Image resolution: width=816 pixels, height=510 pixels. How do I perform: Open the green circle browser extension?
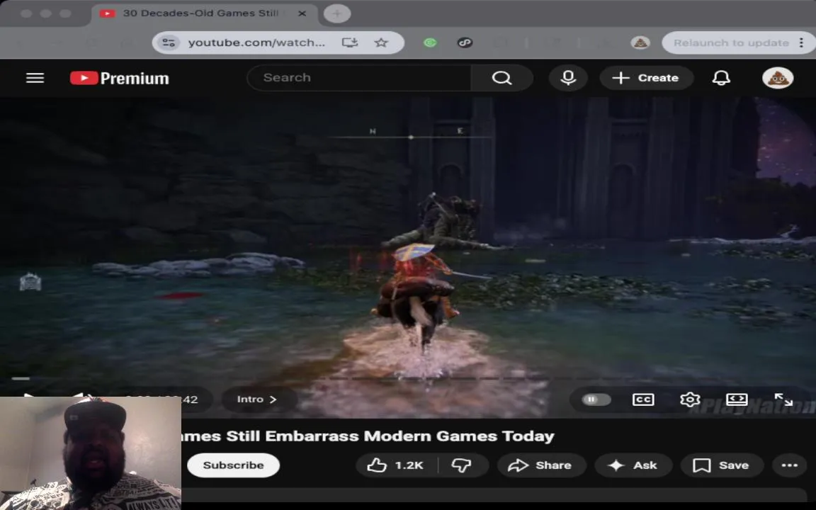pyautogui.click(x=430, y=42)
